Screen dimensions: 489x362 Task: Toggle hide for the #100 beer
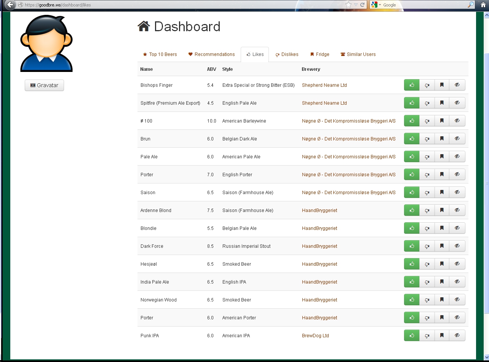[457, 121]
